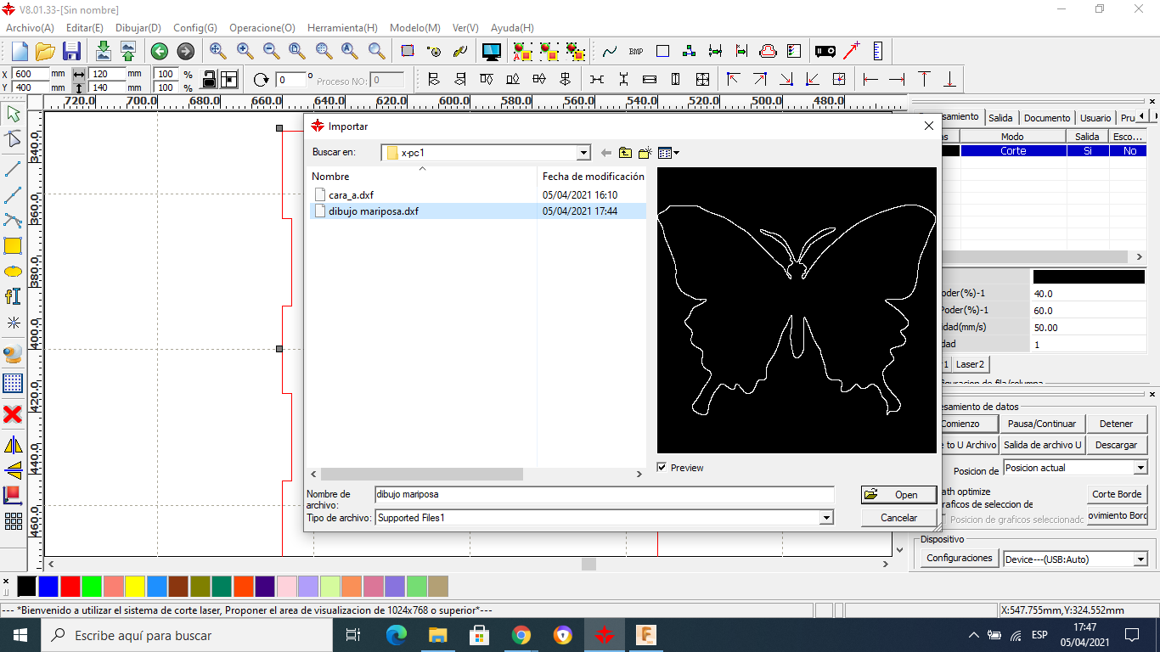Viewport: 1160px width, 652px height.
Task: Pick the blue color swatch in palette
Action: tap(48, 586)
